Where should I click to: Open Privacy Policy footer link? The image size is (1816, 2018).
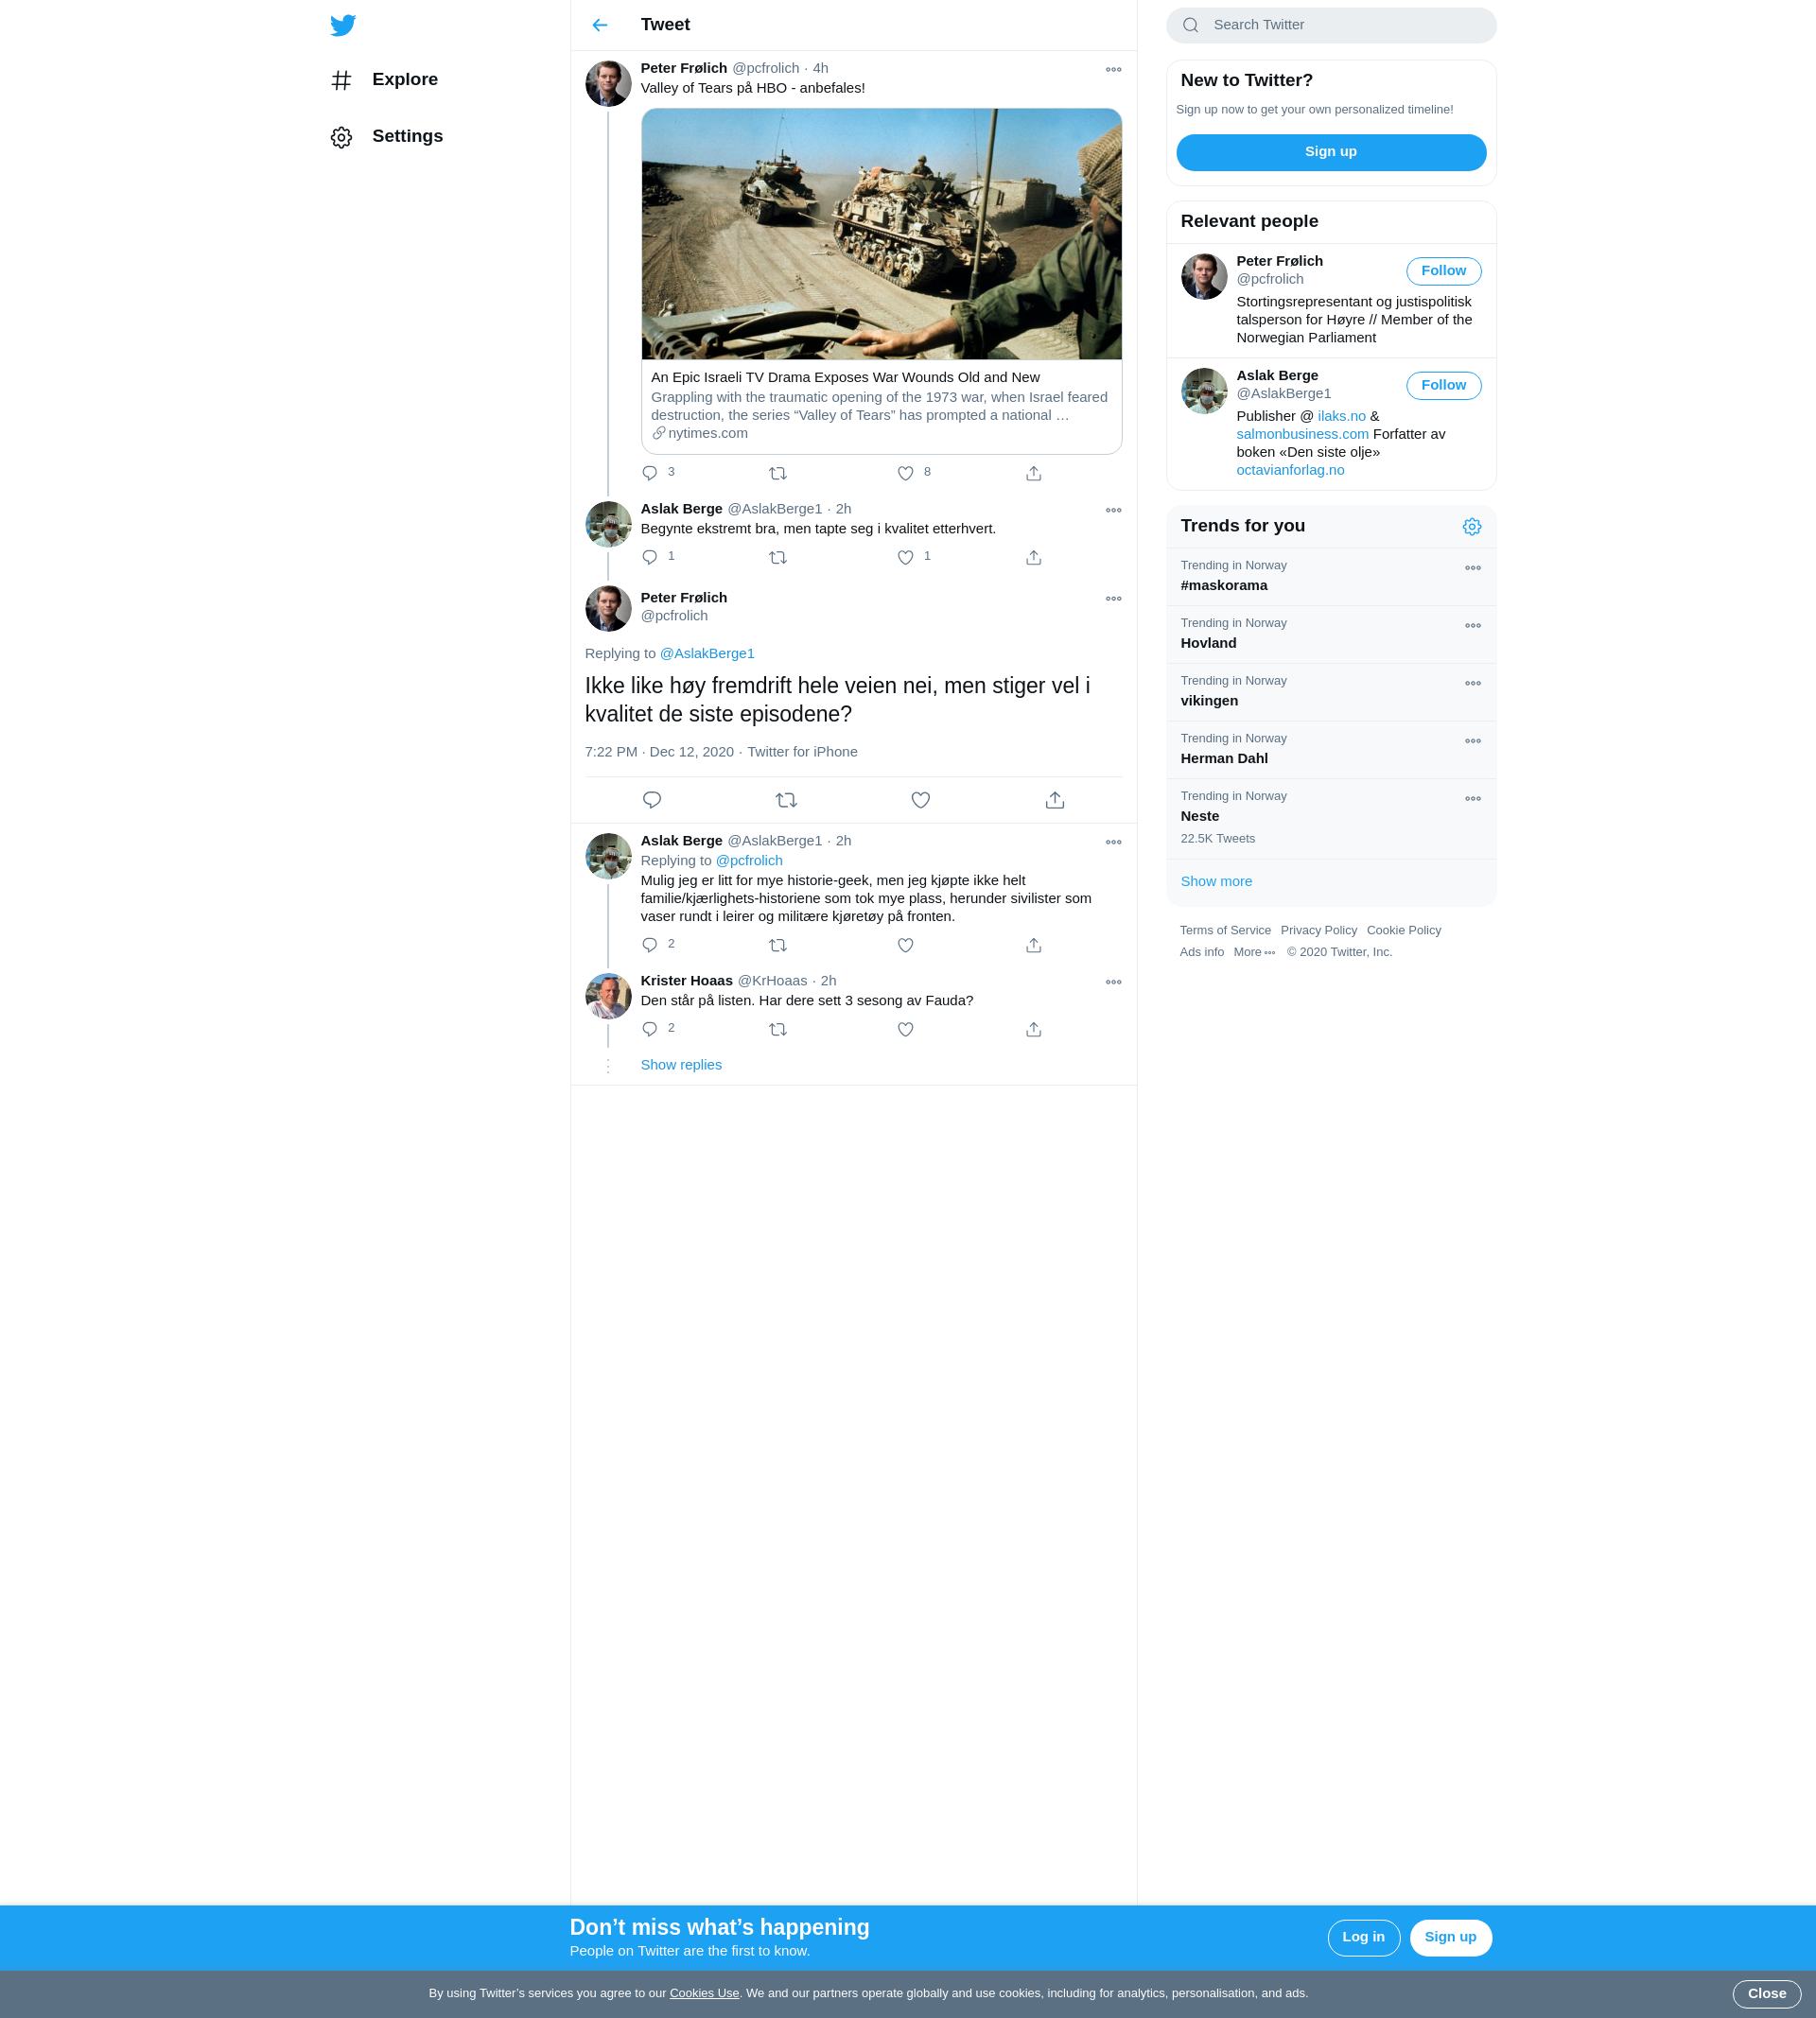(x=1318, y=931)
